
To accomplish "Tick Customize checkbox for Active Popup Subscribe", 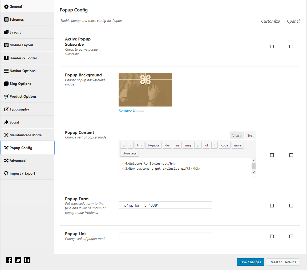I will click(x=272, y=47).
